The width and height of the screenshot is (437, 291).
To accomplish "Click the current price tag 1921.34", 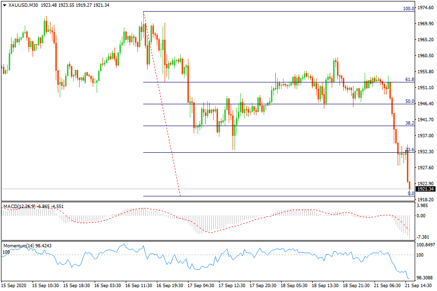I will point(425,189).
